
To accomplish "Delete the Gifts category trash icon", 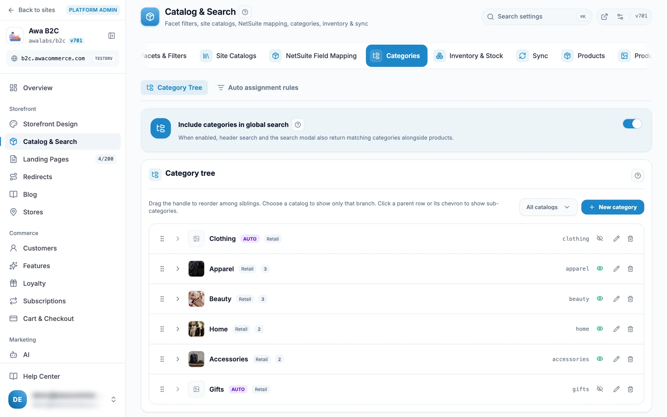I will pyautogui.click(x=630, y=389).
